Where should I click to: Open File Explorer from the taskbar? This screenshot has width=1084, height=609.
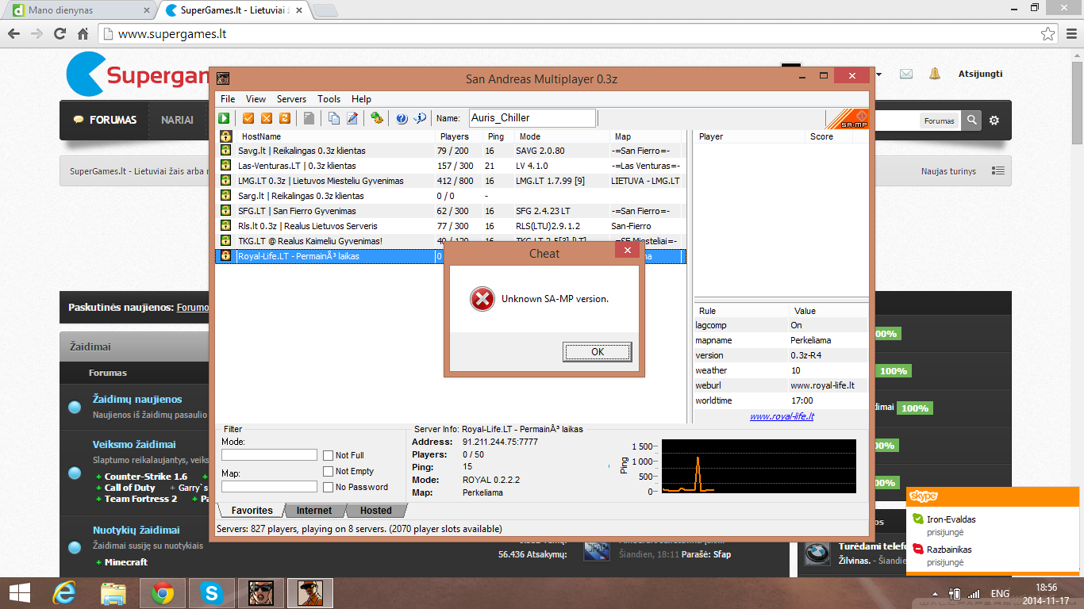113,593
